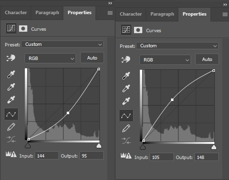
Task: Click the white point slider under left curve
Action: click(99, 146)
